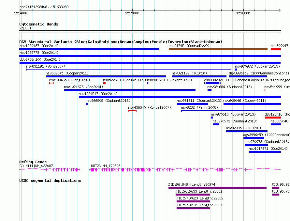Select the nsv970971 (Sudmant2013) blue bar
The image size is (290, 221).
pyautogui.click(x=216, y=124)
